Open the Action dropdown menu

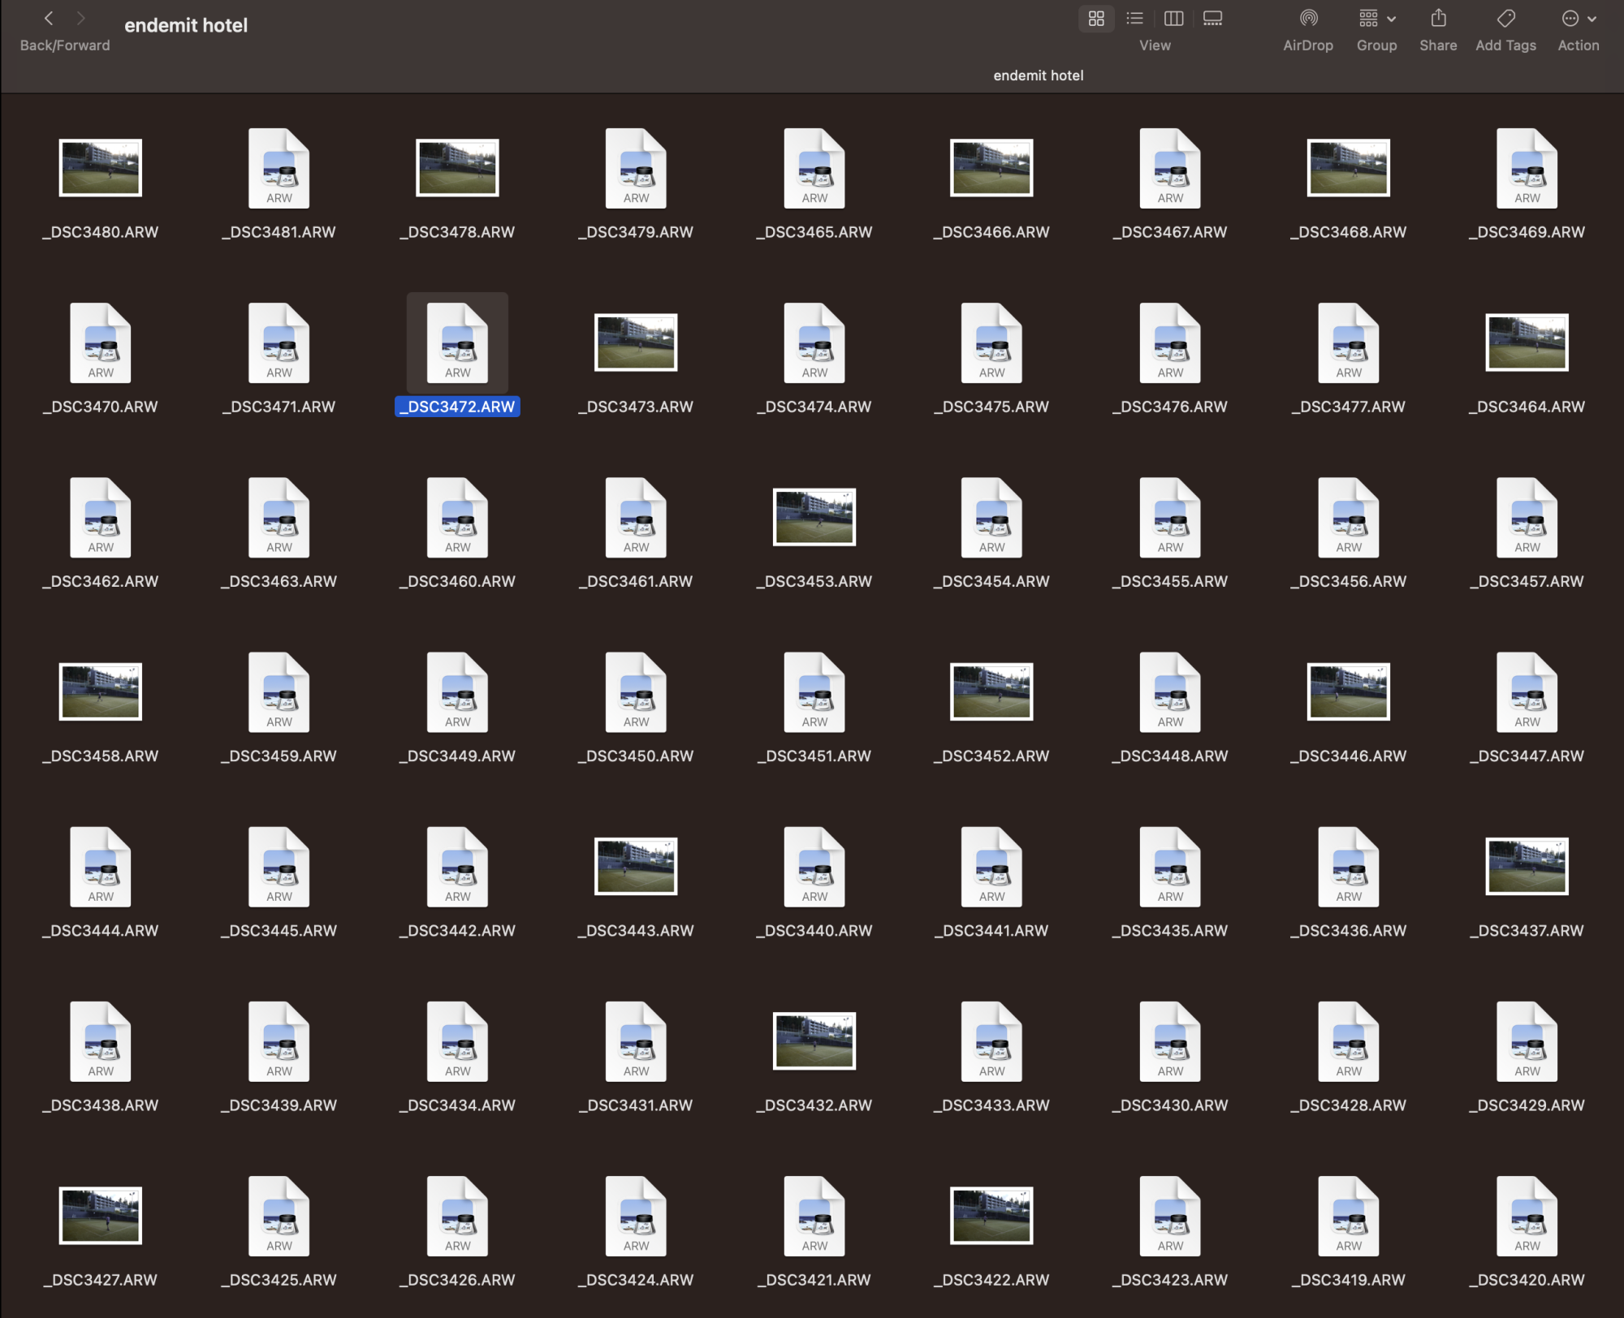(x=1578, y=19)
